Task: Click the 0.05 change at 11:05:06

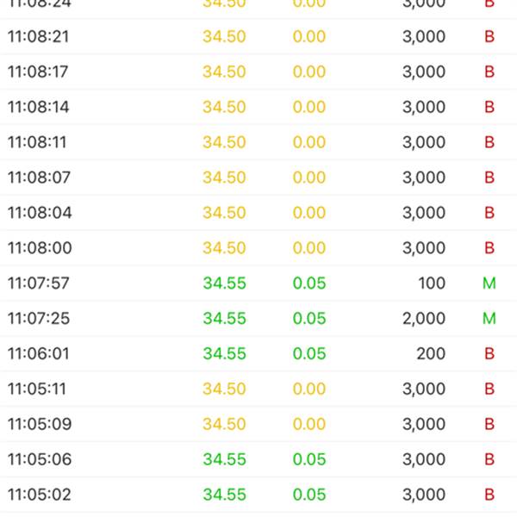Action: [x=309, y=459]
